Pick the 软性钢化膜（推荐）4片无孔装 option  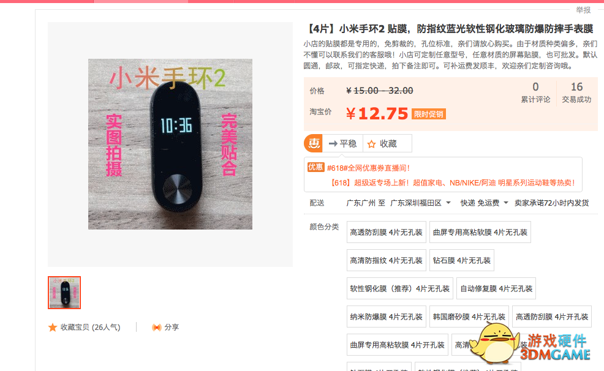(x=400, y=288)
